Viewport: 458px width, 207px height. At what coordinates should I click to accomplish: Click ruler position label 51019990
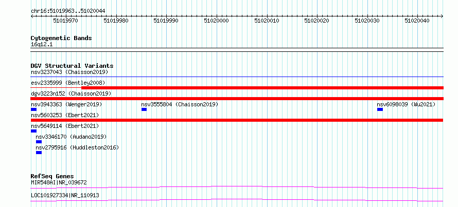(x=166, y=21)
